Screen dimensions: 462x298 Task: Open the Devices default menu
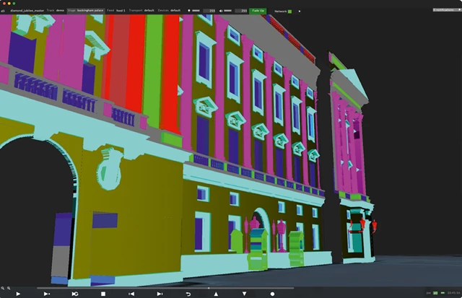[x=169, y=11]
